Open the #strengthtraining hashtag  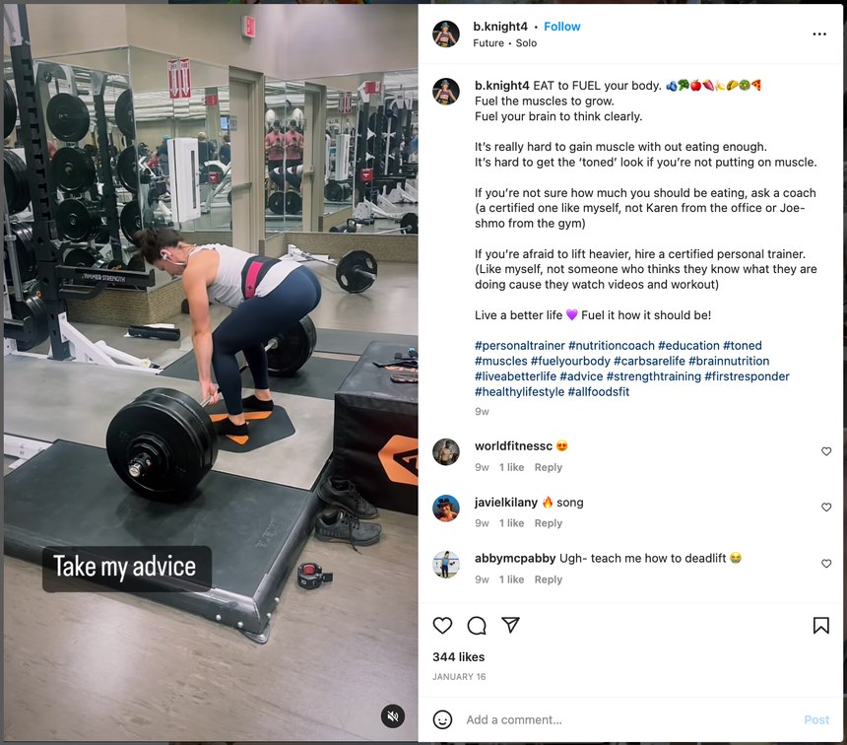[x=654, y=376]
